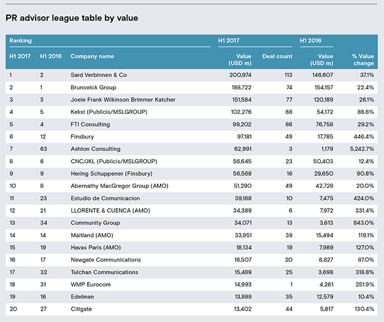Select Hering Schuppener (Finsbury) row
Image resolution: width=384 pixels, height=322 pixels.
click(191, 174)
